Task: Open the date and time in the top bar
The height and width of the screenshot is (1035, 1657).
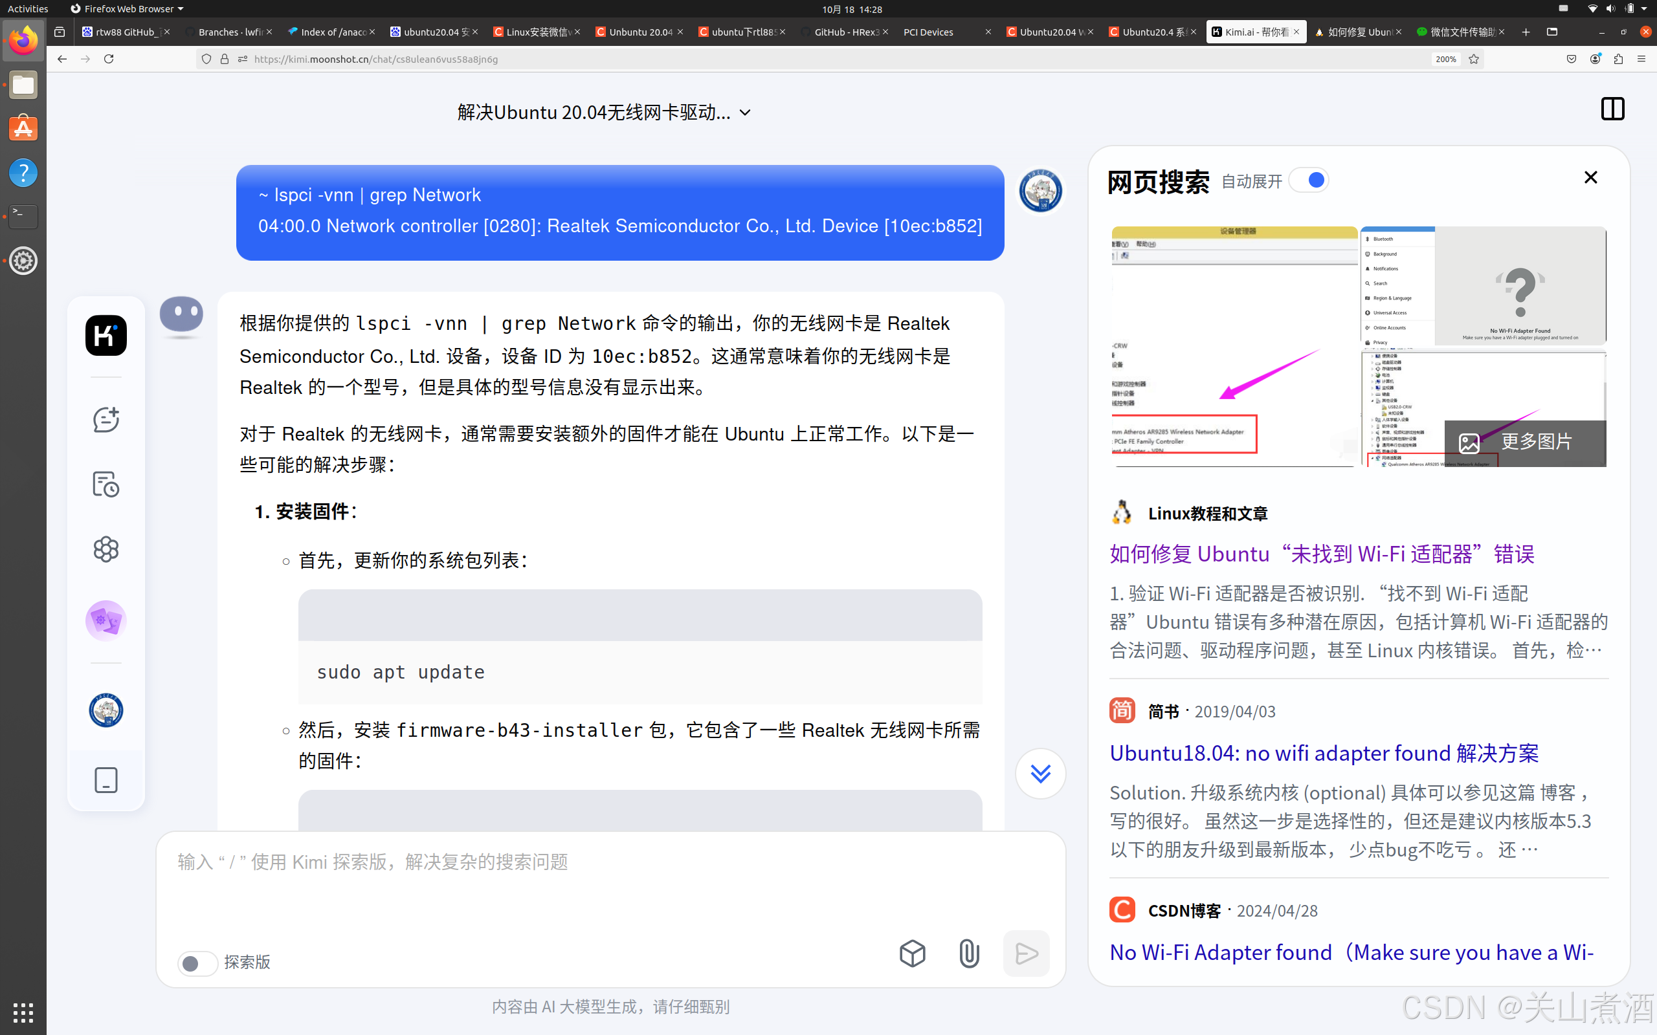Action: pyautogui.click(x=852, y=9)
